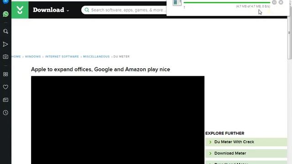The image size is (292, 164).
Task: Open Download Meter suggestion
Action: point(246,153)
